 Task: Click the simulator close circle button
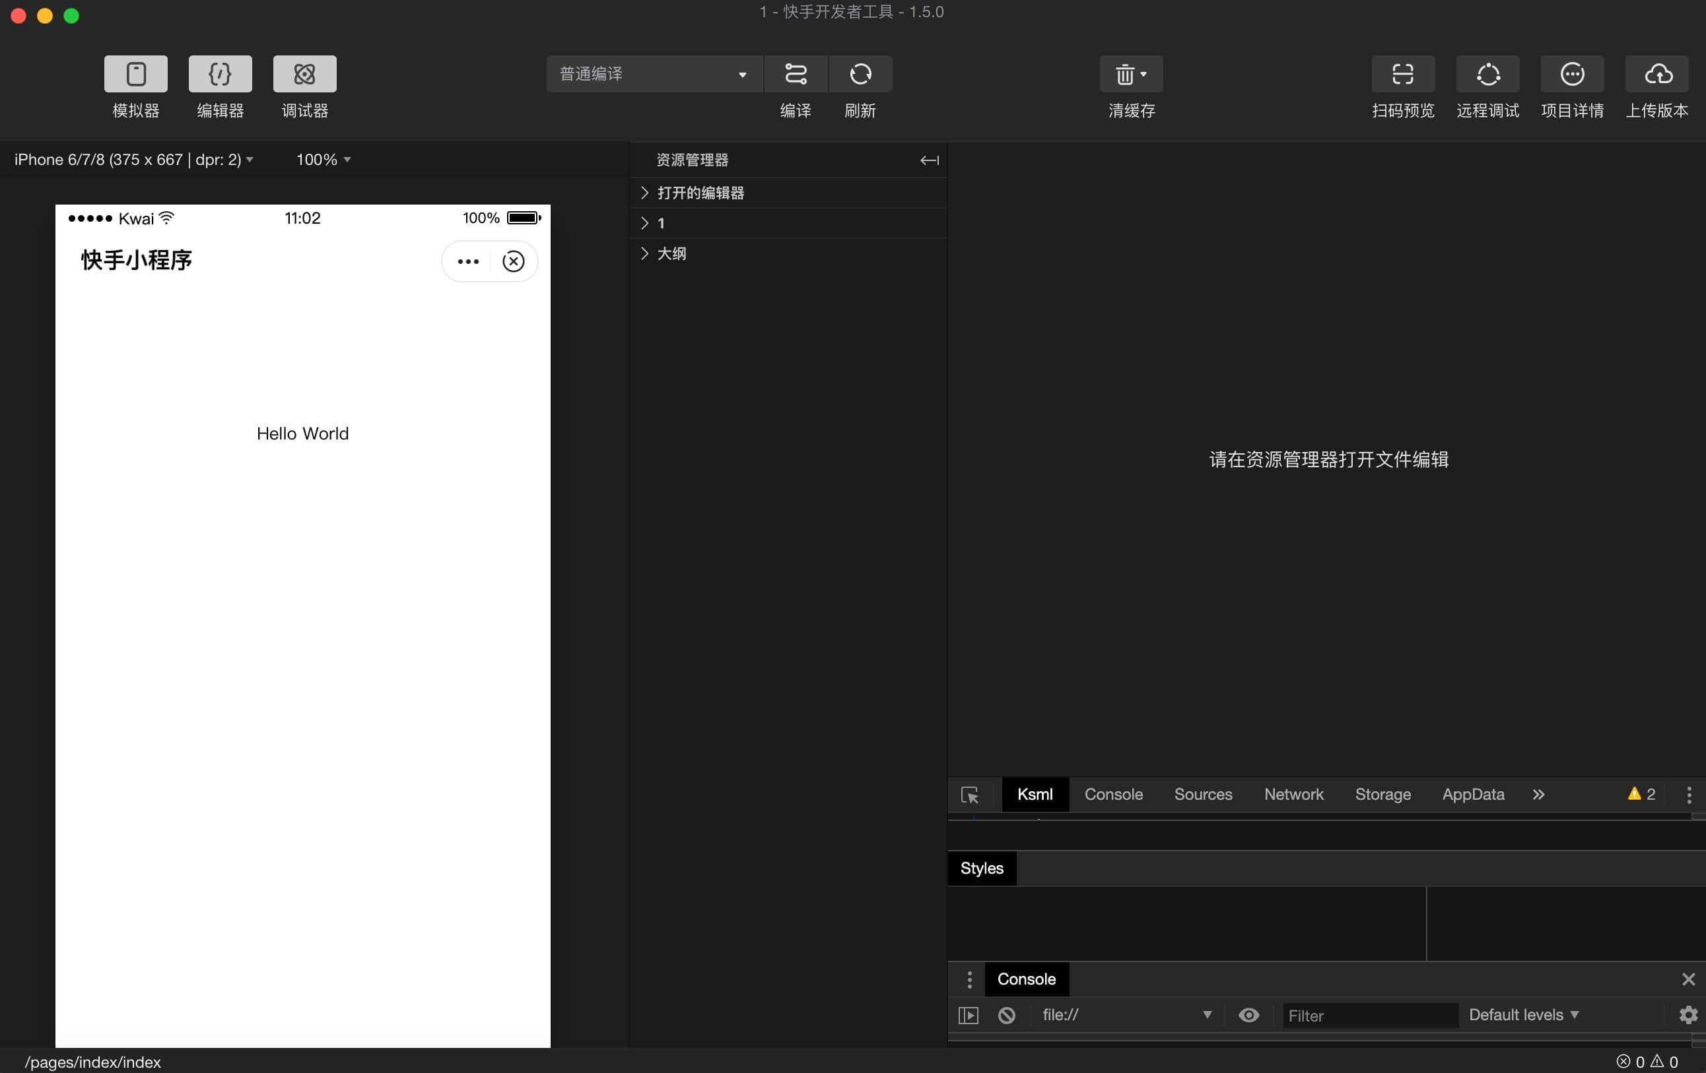pos(513,261)
